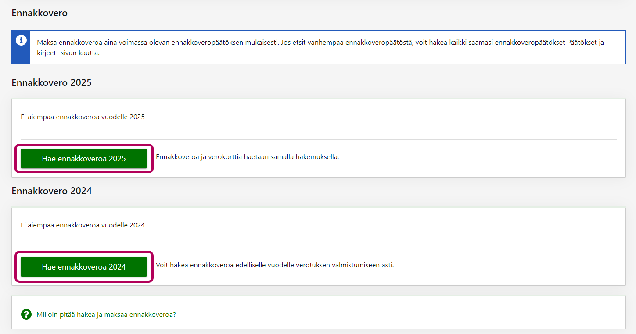636x334 pixels.
Task: Click the text about verokorttia samalla hakemuksella
Action: pos(248,157)
